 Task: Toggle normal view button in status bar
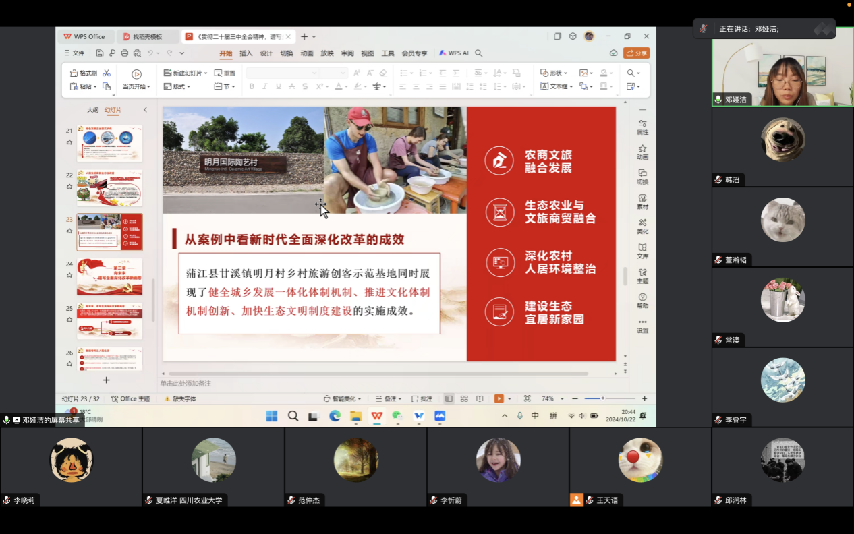449,399
